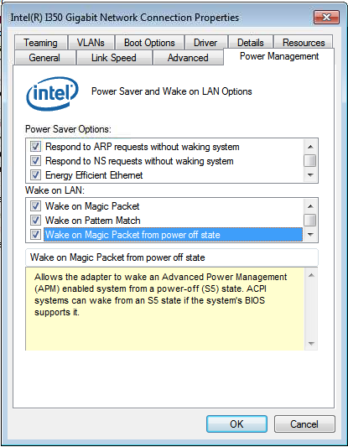Viewport: 348px width, 447px height.
Task: Click up arrow in Wake on LAN list
Action: pyautogui.click(x=310, y=206)
